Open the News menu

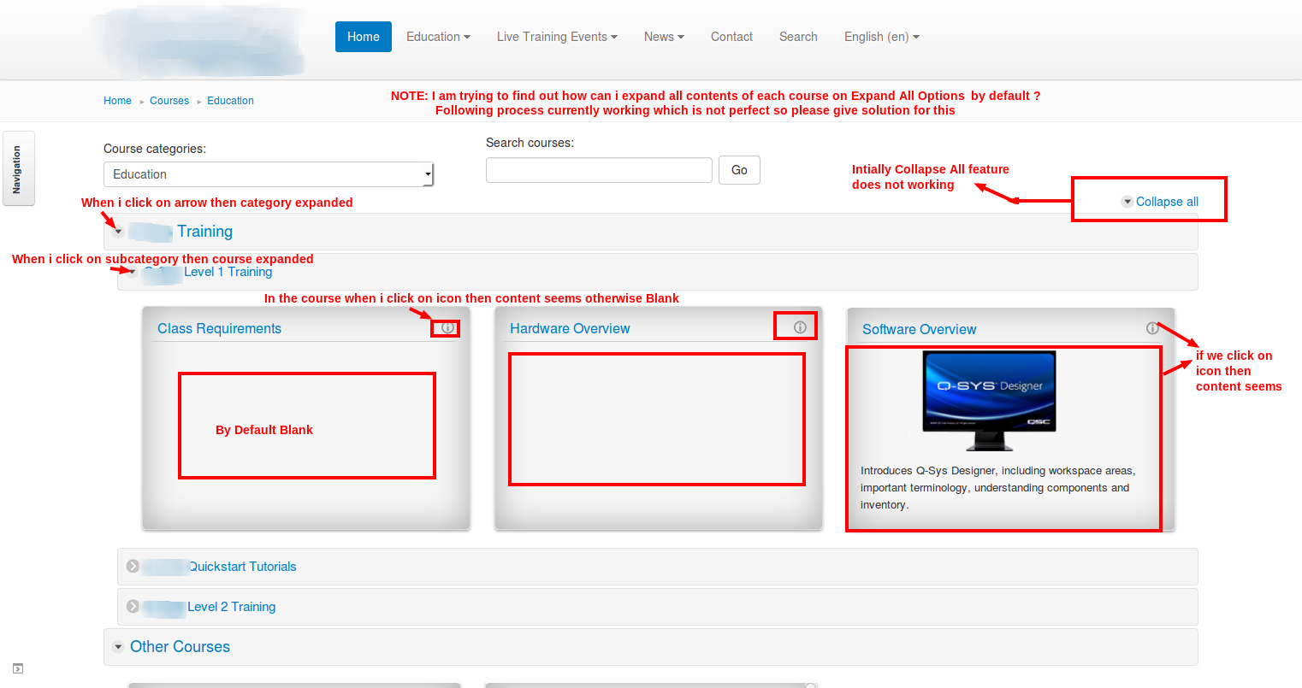tap(664, 37)
